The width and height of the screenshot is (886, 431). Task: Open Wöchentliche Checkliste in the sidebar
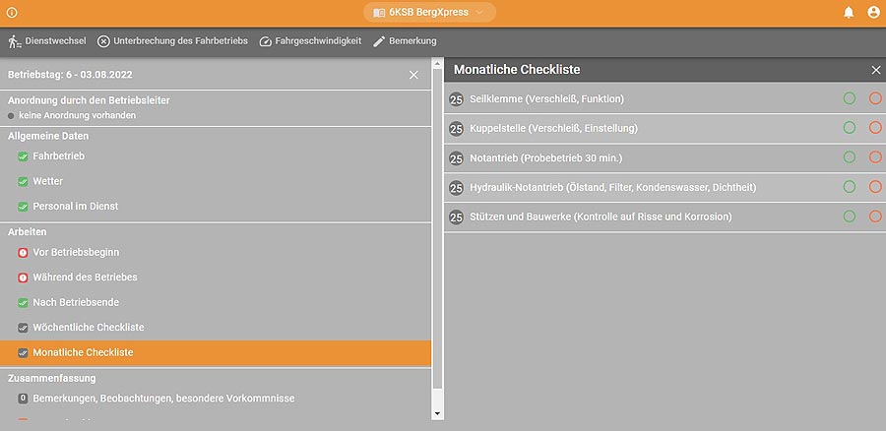(x=88, y=328)
